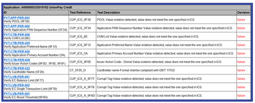Click the CT_5F20_D test reference cell
This screenshot has width=255, height=103.
pos(79,70)
